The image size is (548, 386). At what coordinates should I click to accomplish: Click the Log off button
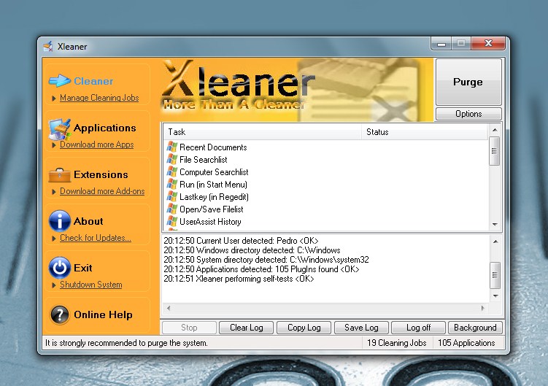point(418,328)
